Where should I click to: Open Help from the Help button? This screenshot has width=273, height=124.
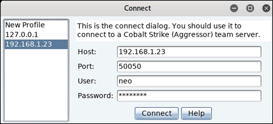point(197,113)
